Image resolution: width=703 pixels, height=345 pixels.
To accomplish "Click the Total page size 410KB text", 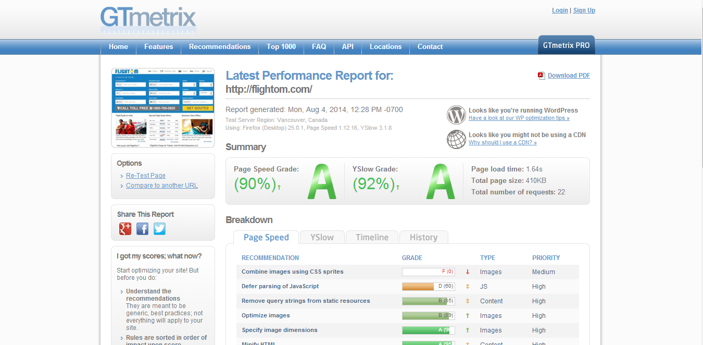I will click(x=509, y=181).
